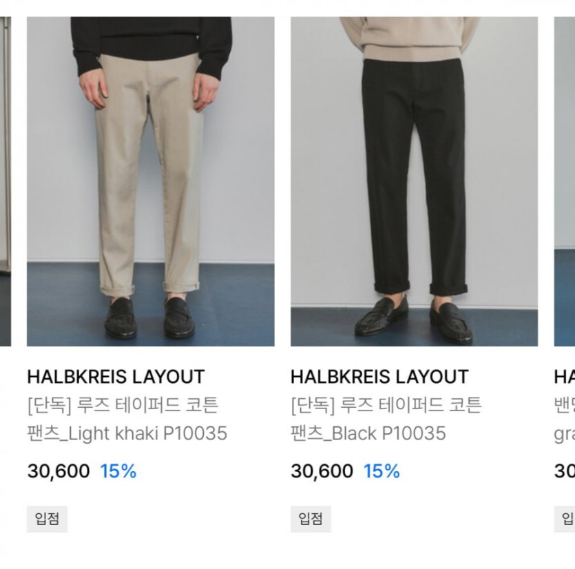Screen dimensions: 575x569
Task: Open the truncated third product title at right
Action: click(565, 420)
